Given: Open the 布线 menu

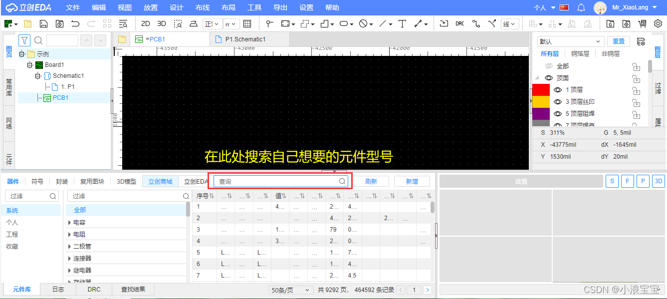Looking at the screenshot, I should click(x=203, y=7).
